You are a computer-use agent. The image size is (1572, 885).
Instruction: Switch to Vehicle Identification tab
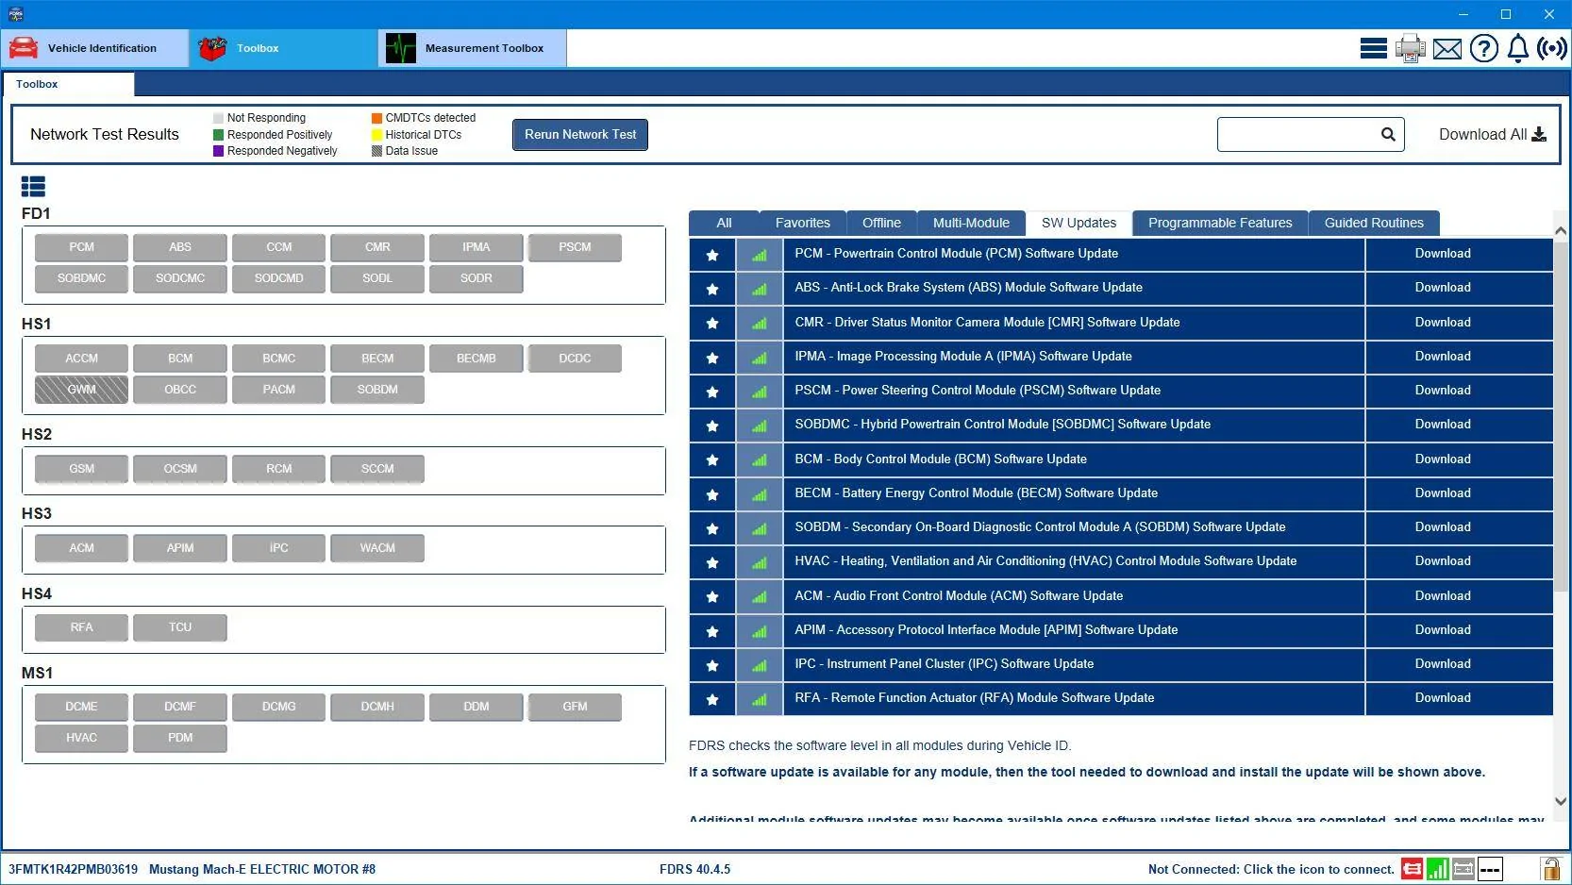[x=94, y=48]
